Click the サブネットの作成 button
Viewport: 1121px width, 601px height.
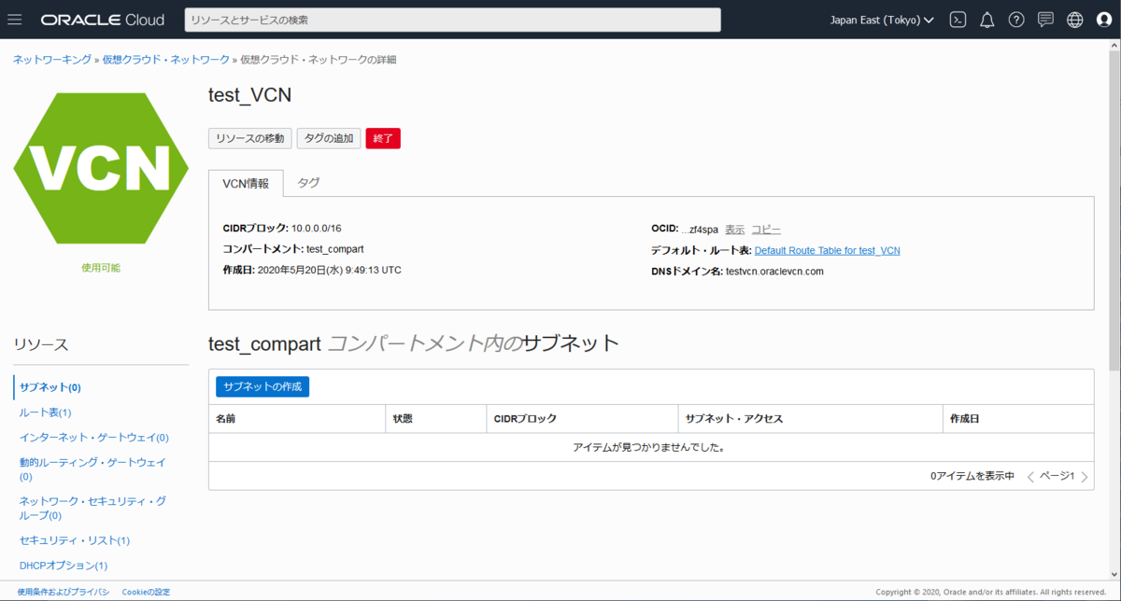[263, 386]
